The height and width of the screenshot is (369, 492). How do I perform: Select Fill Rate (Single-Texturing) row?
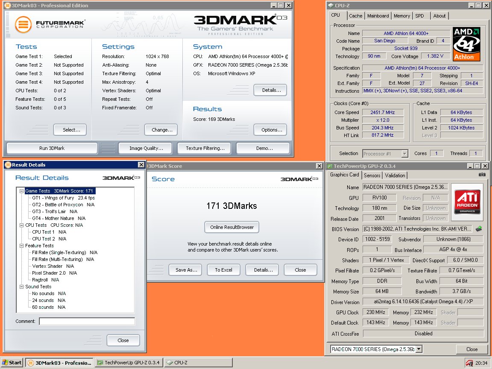64,252
